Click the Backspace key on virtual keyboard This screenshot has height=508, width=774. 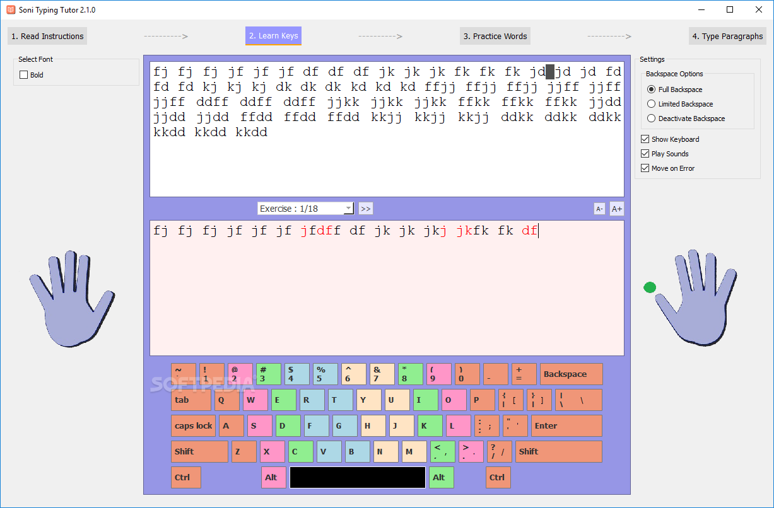click(572, 374)
